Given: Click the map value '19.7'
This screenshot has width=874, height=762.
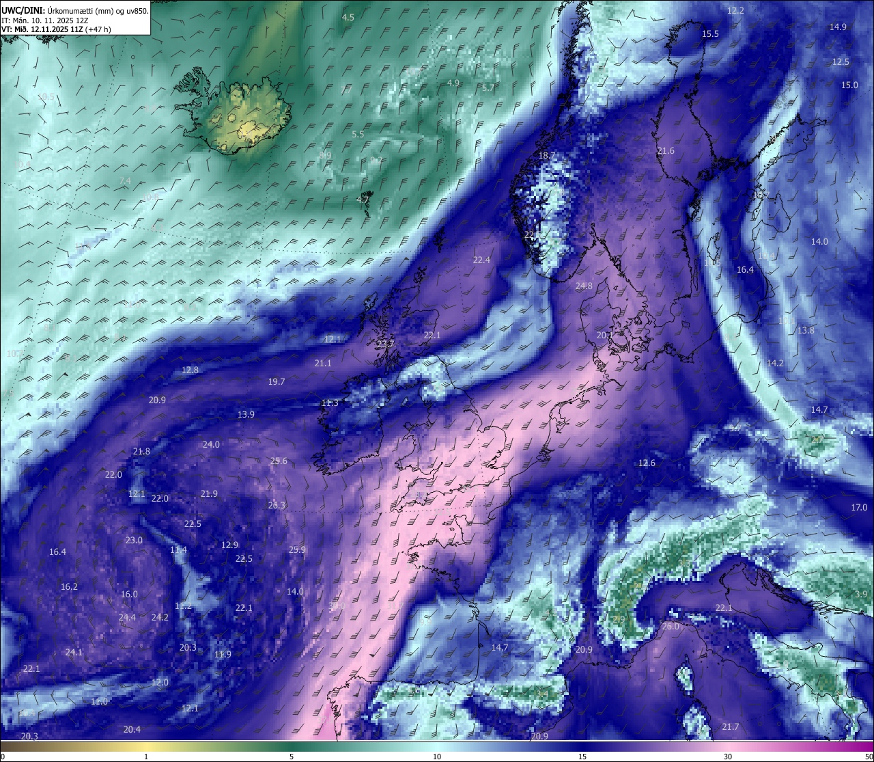Looking at the screenshot, I should click(x=277, y=381).
